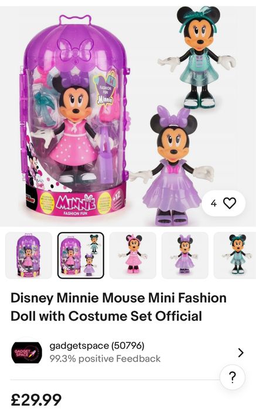Click the watcher count number 4
256x411 pixels.
point(214,203)
